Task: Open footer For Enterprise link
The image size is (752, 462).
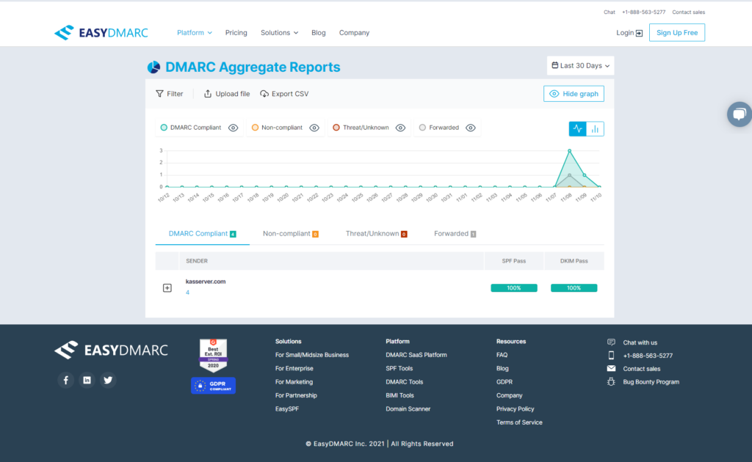Action: (294, 368)
